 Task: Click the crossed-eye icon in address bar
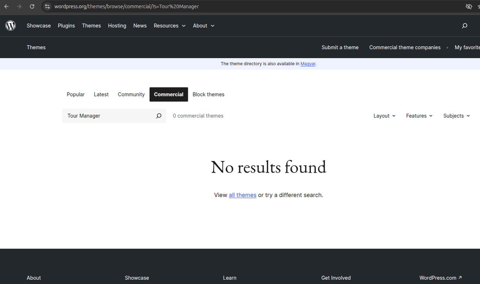pos(469,6)
